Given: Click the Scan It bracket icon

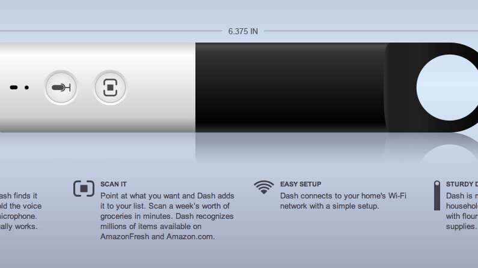Looking at the screenshot, I should tap(84, 189).
